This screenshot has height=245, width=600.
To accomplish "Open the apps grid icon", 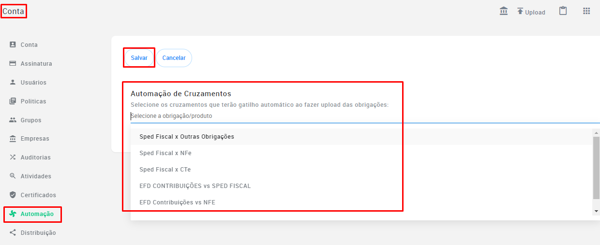I will coord(586,11).
